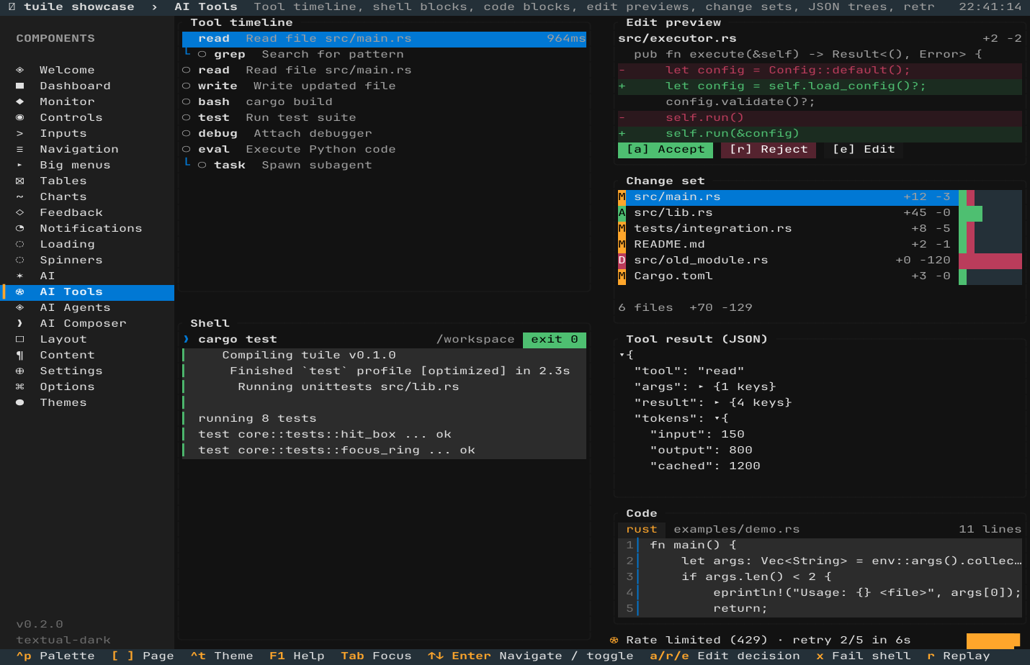Click the Charts sidebar icon
Image resolution: width=1030 pixels, height=665 pixels.
point(19,196)
